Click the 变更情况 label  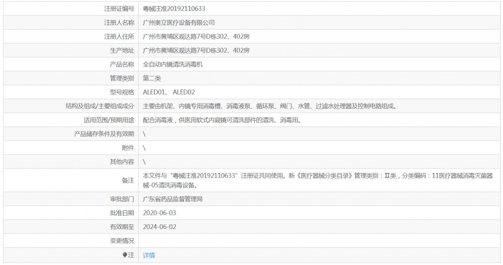click(x=122, y=241)
